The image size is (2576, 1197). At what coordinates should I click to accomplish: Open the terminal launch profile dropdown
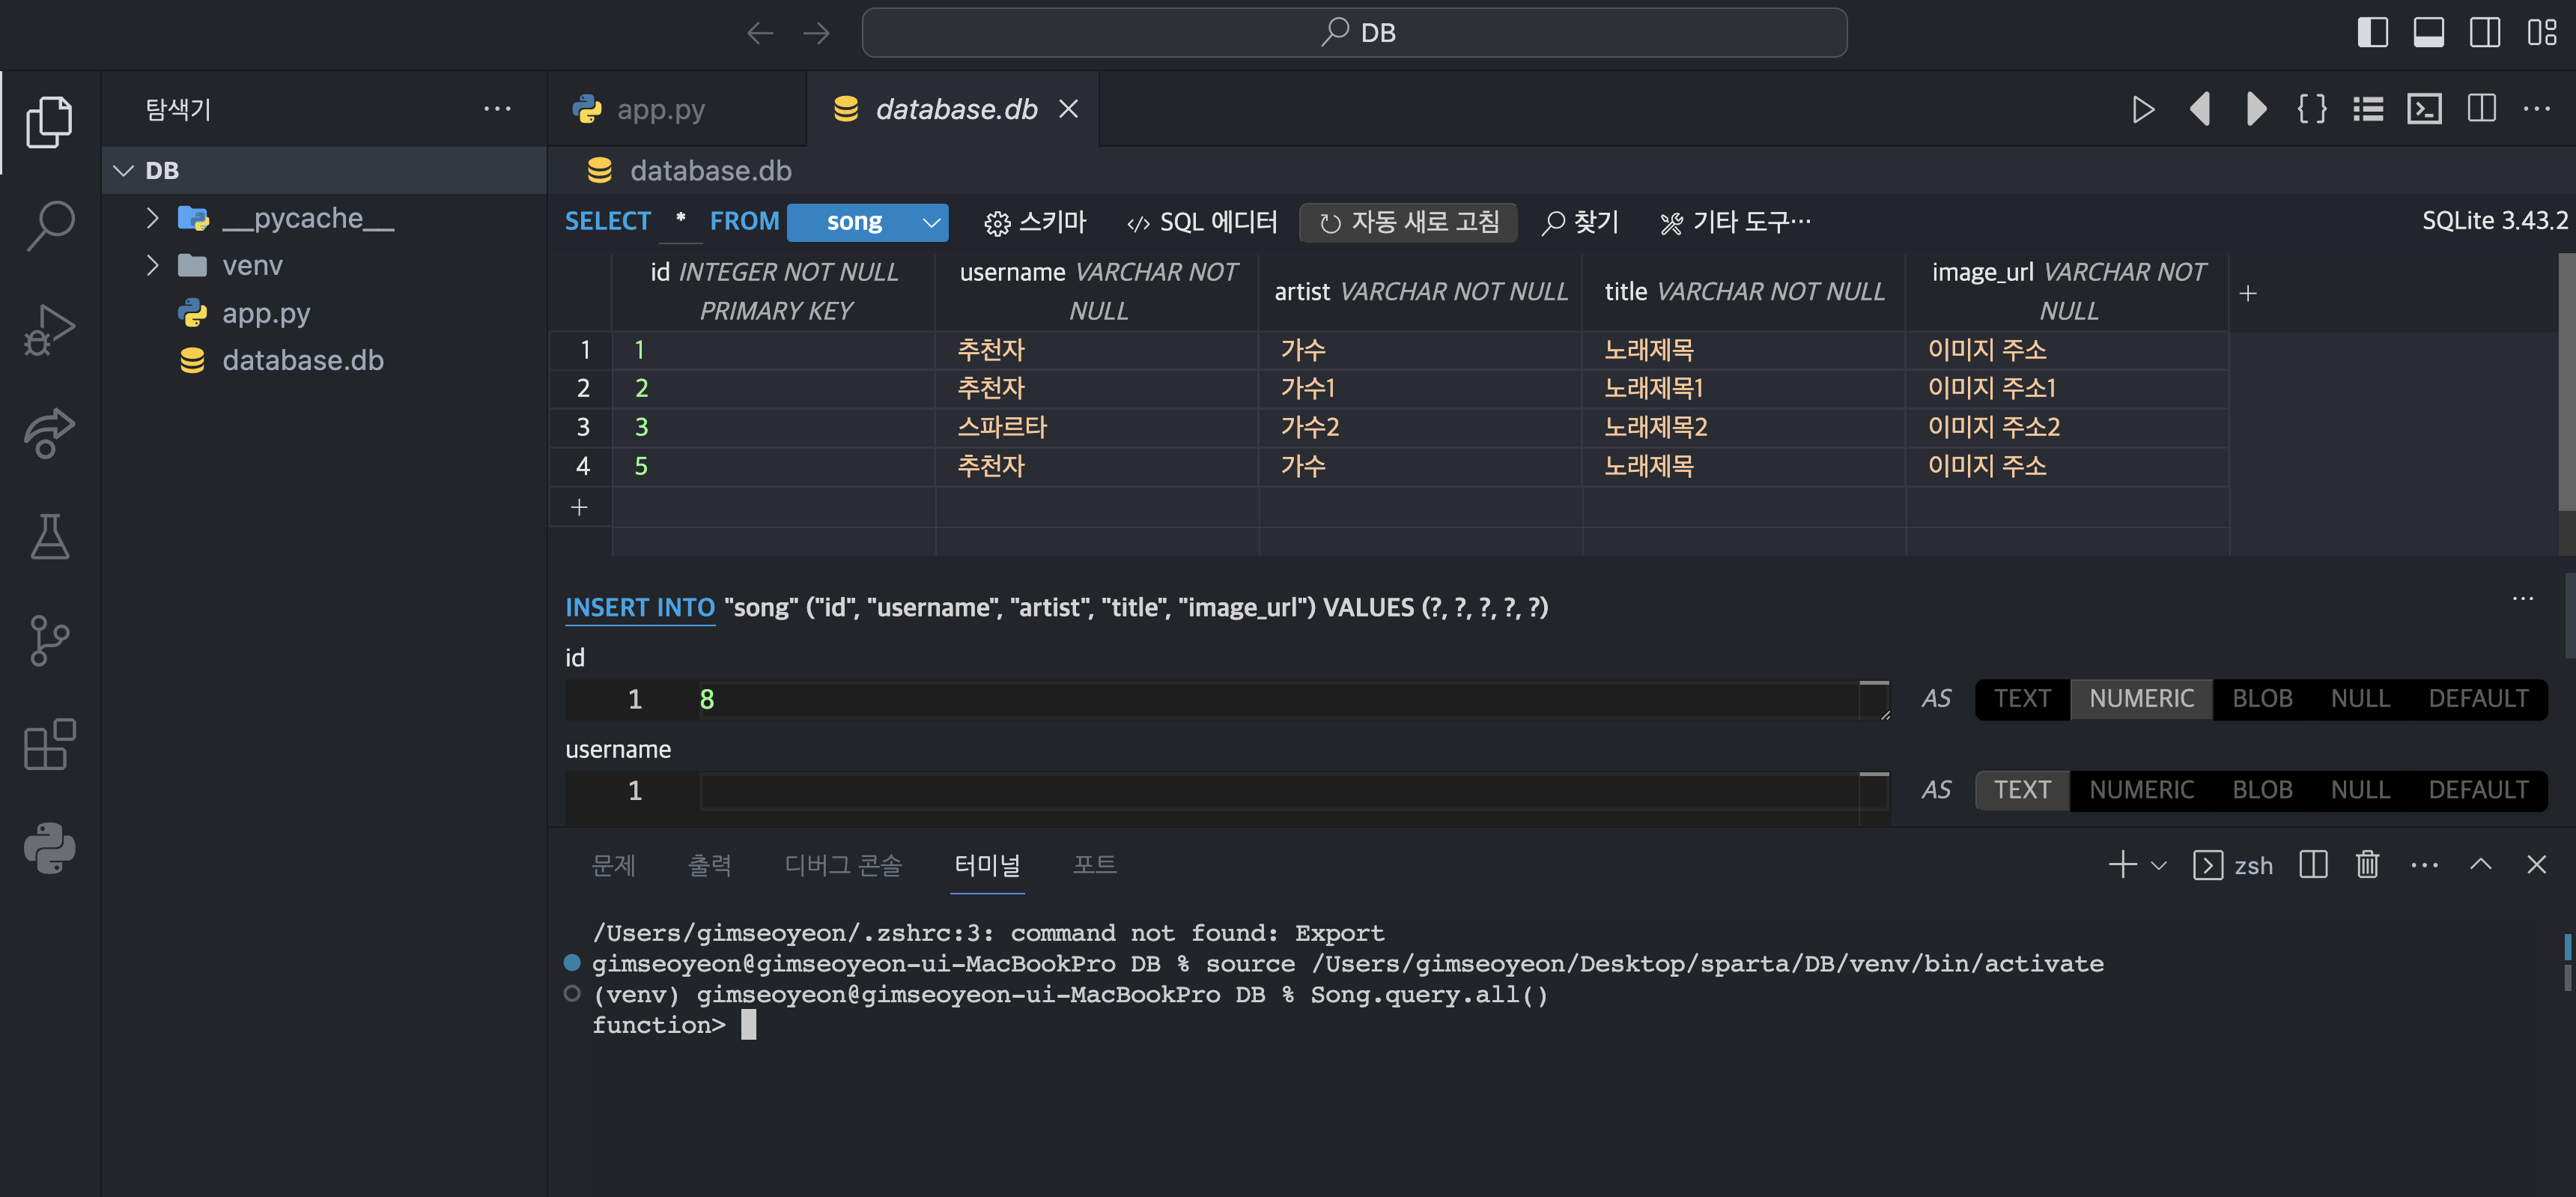2159,865
